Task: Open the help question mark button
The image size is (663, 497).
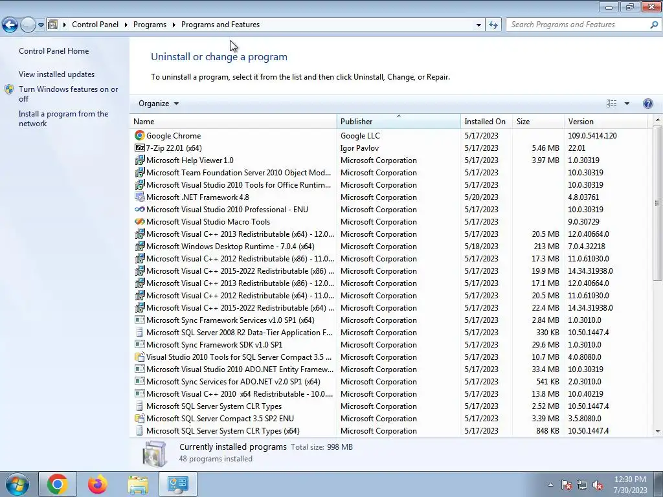Action: coord(647,104)
